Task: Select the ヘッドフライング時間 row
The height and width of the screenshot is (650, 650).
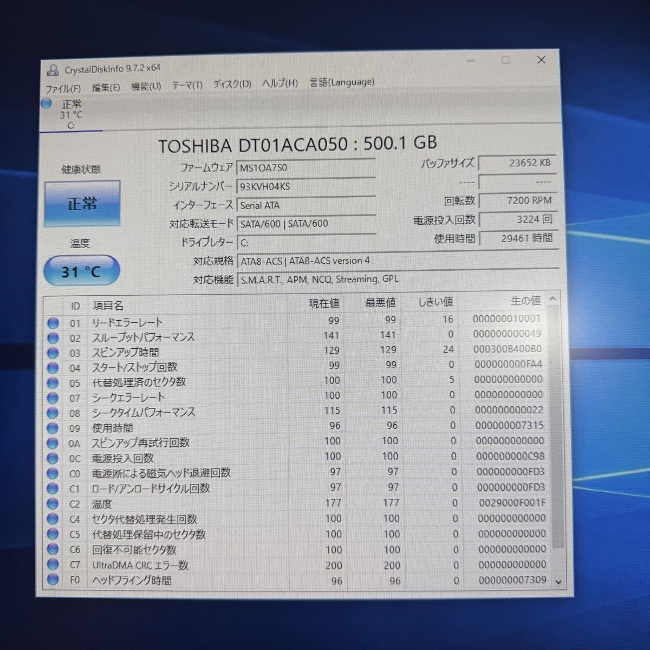Action: (x=297, y=580)
